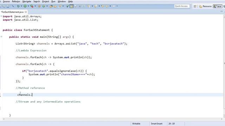Screen dimensions: 225x126
Task: Open the Project menu
Action: point(46,1)
